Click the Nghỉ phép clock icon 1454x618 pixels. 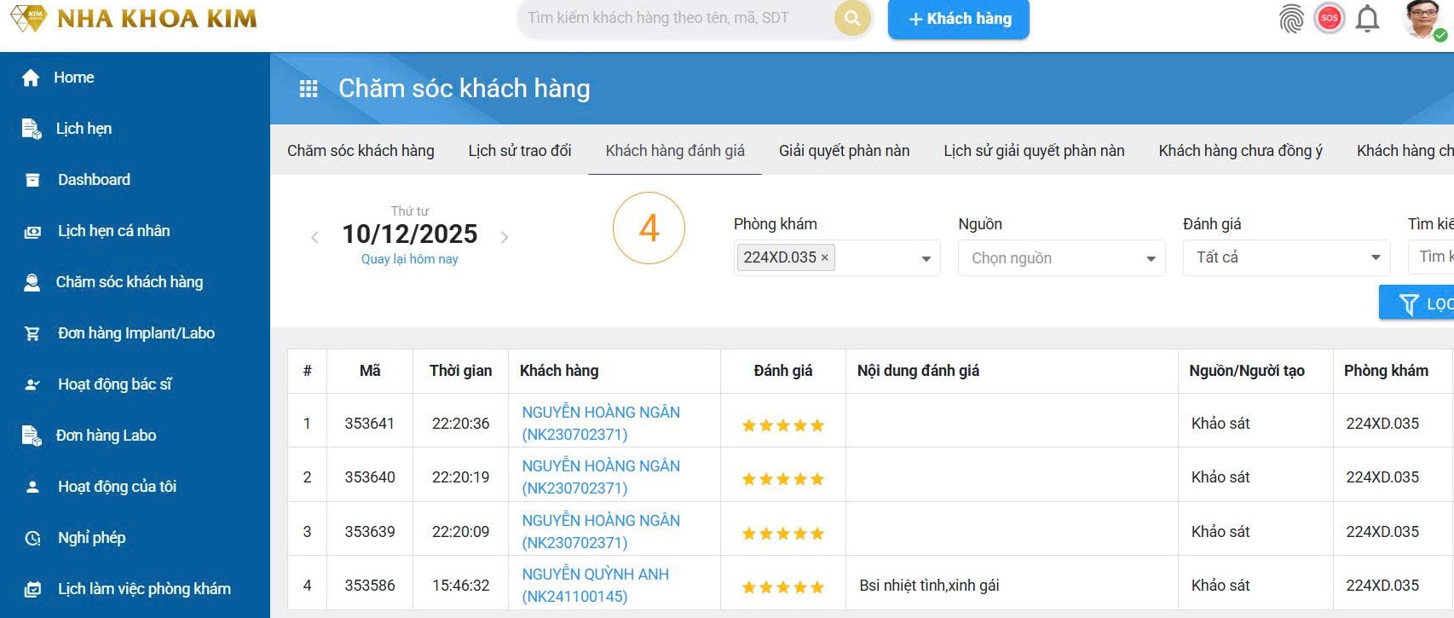[32, 538]
